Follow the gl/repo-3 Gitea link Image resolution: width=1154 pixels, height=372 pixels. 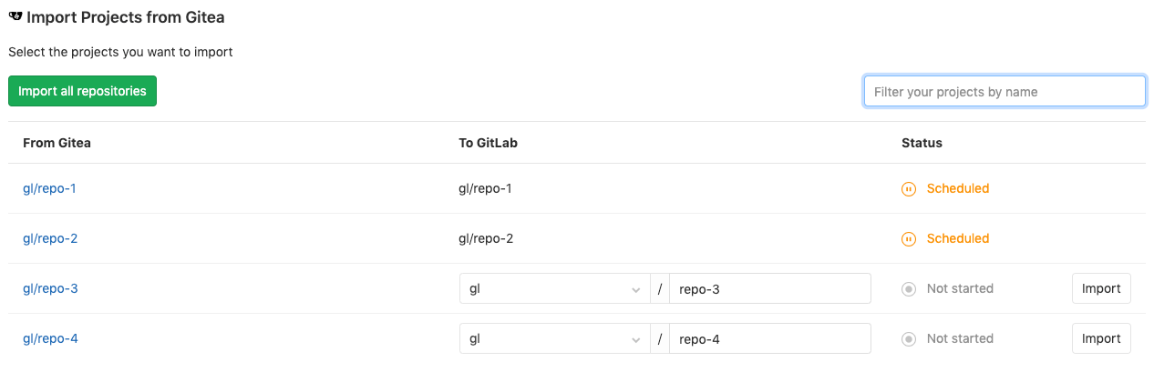pos(50,289)
